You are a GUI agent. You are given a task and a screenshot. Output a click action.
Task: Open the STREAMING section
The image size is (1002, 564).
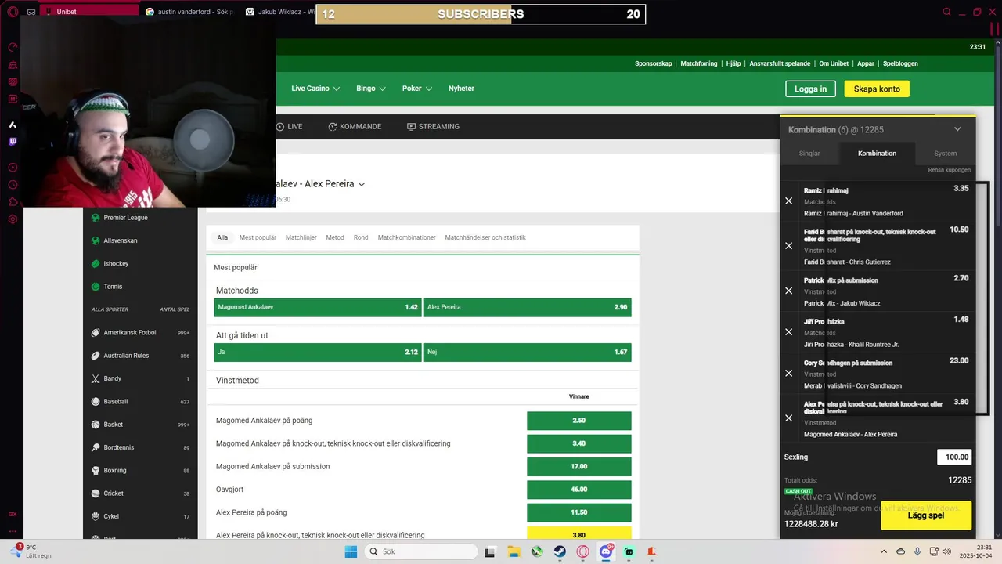coord(433,127)
